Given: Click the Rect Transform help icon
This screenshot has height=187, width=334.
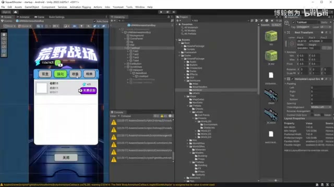Looking at the screenshot, I should coord(322,32).
